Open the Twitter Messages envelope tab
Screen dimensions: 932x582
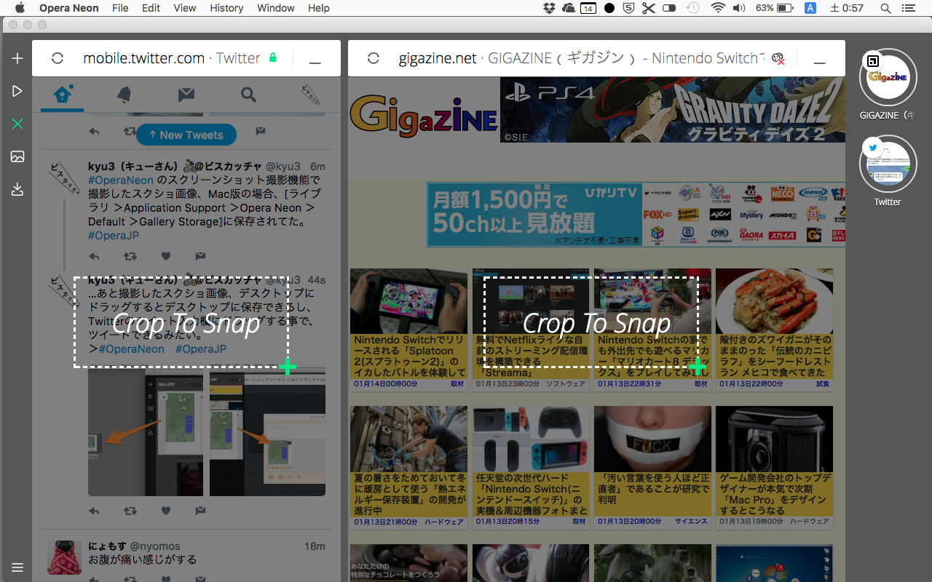(x=186, y=94)
